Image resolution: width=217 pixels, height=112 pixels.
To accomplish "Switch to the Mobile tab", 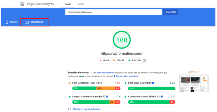I will tap(11, 22).
